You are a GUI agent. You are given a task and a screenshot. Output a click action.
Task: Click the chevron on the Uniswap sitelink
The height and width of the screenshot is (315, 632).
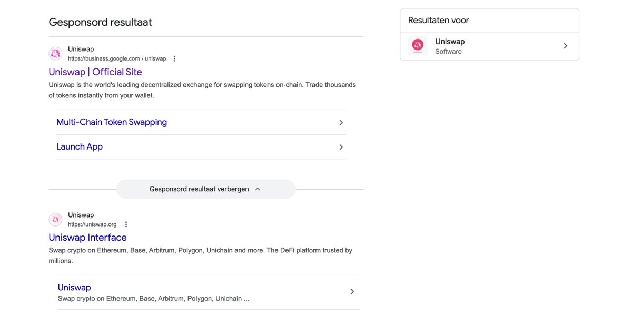[x=352, y=291]
